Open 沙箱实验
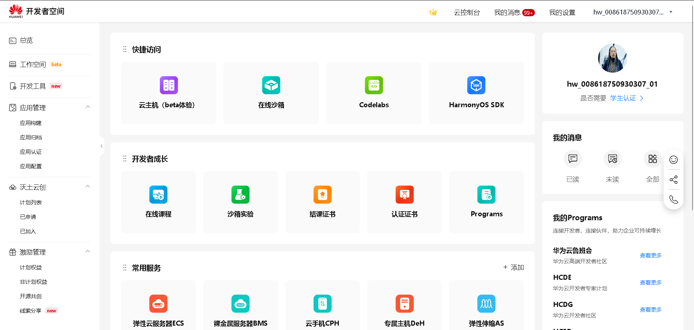 coord(240,202)
